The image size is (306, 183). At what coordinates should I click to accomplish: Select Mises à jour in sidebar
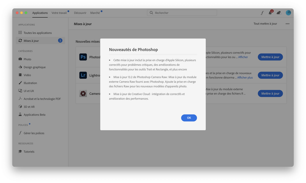(41, 41)
